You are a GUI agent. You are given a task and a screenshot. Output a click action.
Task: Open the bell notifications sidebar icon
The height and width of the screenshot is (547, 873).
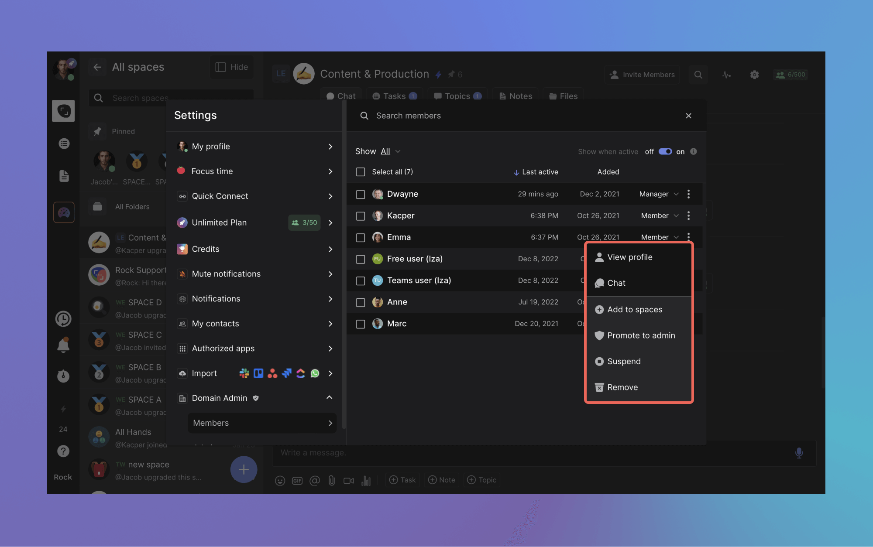point(63,345)
